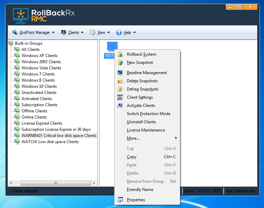Click the Client Settings icon
The image size is (264, 208).
click(x=120, y=97)
